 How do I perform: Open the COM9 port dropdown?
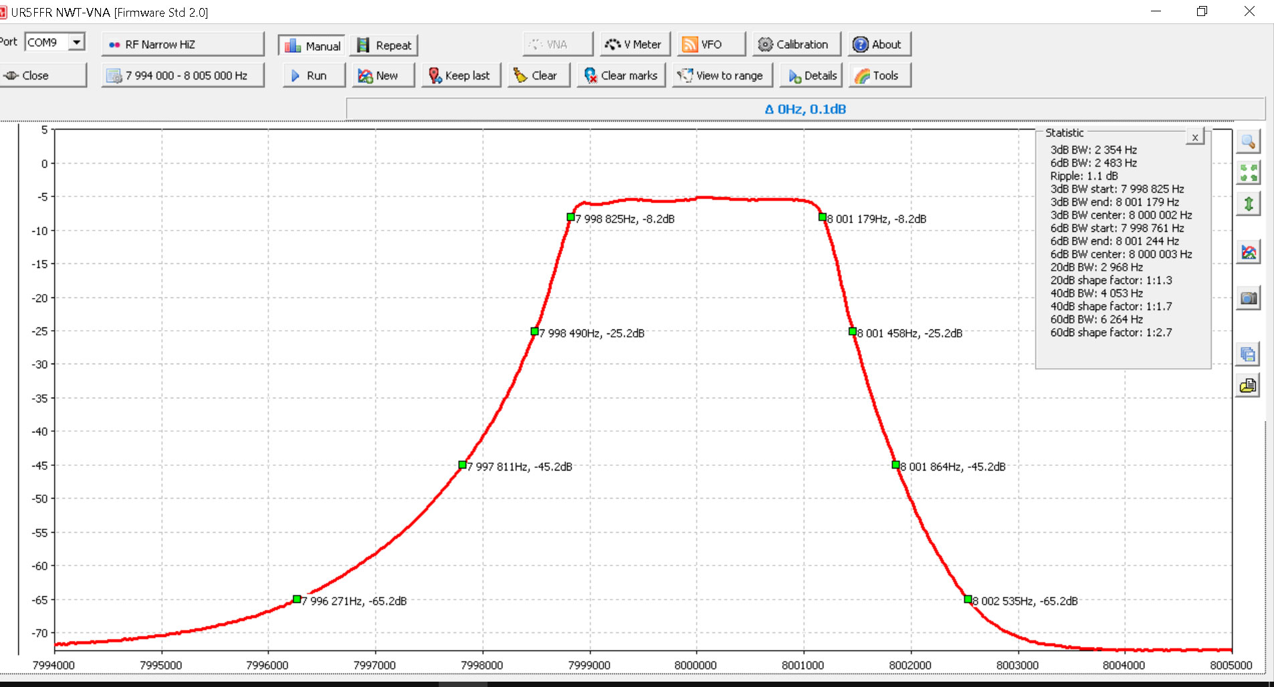point(77,42)
